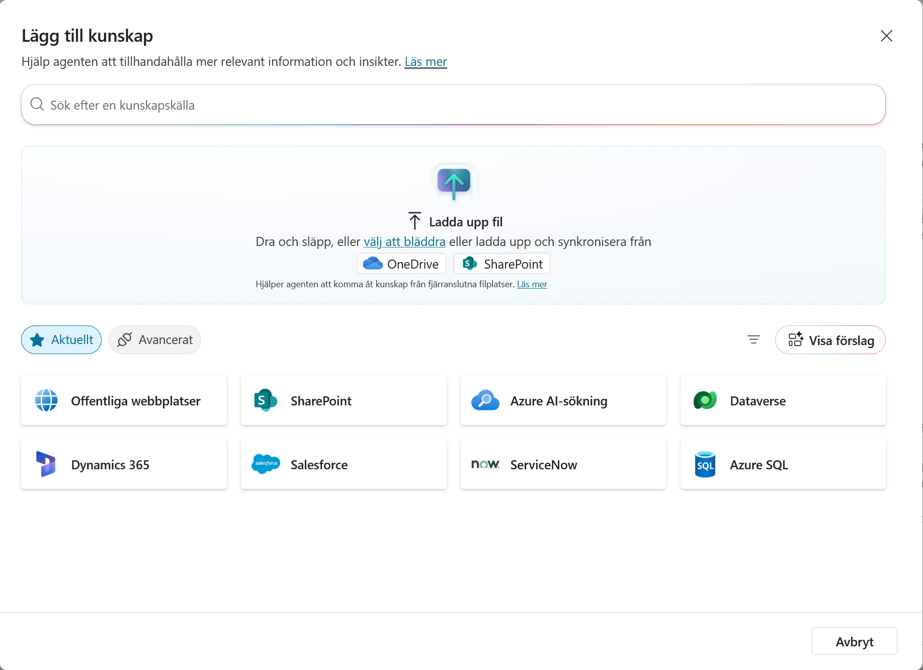Click the Salesforce cloud logo
This screenshot has height=670, width=923.
(266, 464)
